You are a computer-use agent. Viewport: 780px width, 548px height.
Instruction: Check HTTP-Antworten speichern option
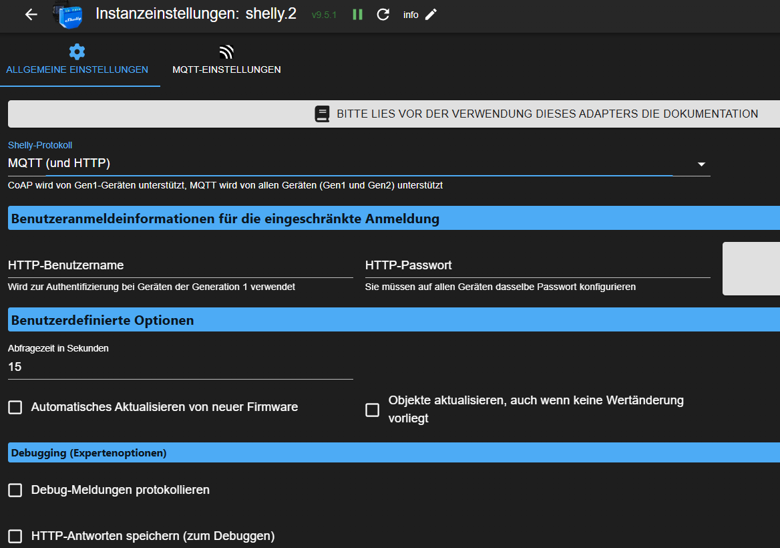15,536
